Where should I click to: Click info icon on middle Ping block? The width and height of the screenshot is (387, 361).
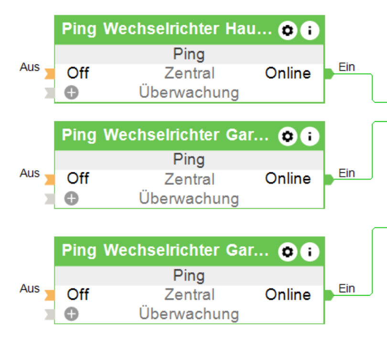click(x=310, y=137)
